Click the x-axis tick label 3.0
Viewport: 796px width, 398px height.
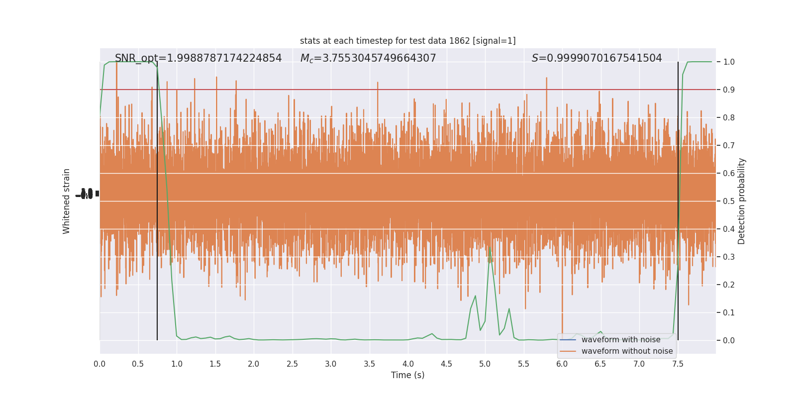[331, 364]
